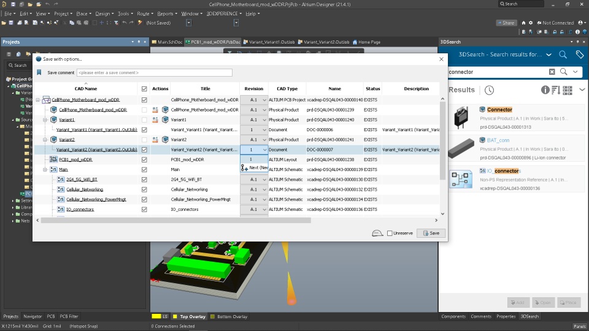Toggle the select-all checkbox in the table header
This screenshot has width=589, height=331.
(144, 89)
